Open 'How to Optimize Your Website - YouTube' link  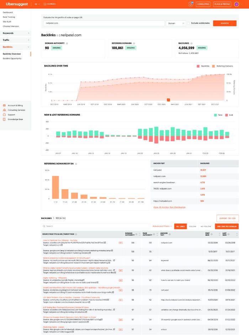(60, 240)
